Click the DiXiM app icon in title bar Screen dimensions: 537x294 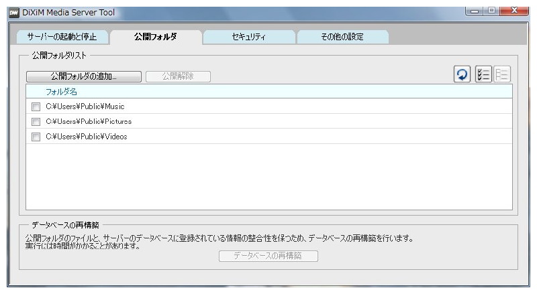[13, 13]
